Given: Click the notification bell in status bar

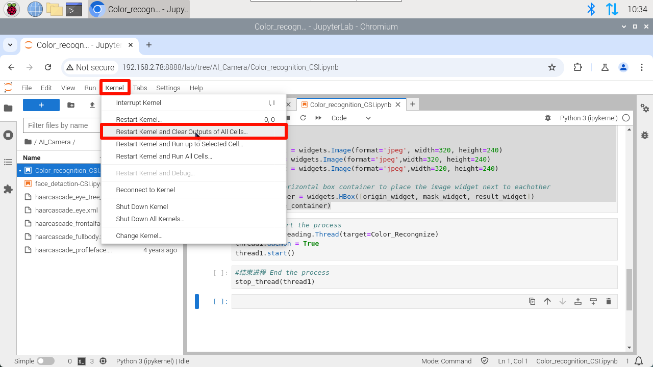Looking at the screenshot, I should coord(638,361).
